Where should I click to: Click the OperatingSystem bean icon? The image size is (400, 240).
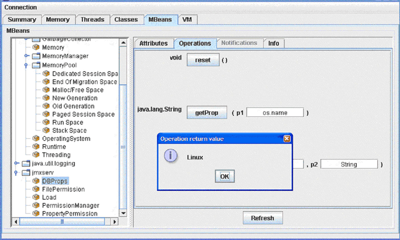point(36,139)
